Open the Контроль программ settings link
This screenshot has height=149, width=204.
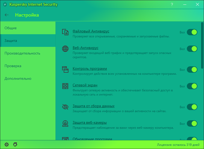[x=90, y=69]
